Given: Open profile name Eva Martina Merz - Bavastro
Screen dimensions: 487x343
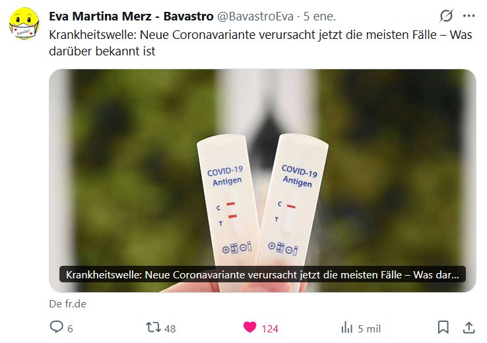Looking at the screenshot, I should [x=131, y=16].
